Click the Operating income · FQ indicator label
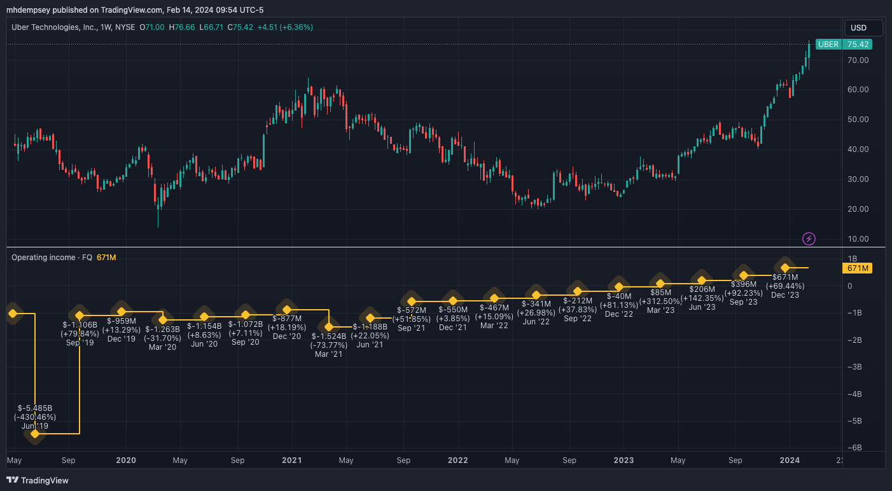This screenshot has height=491, width=892. point(52,257)
